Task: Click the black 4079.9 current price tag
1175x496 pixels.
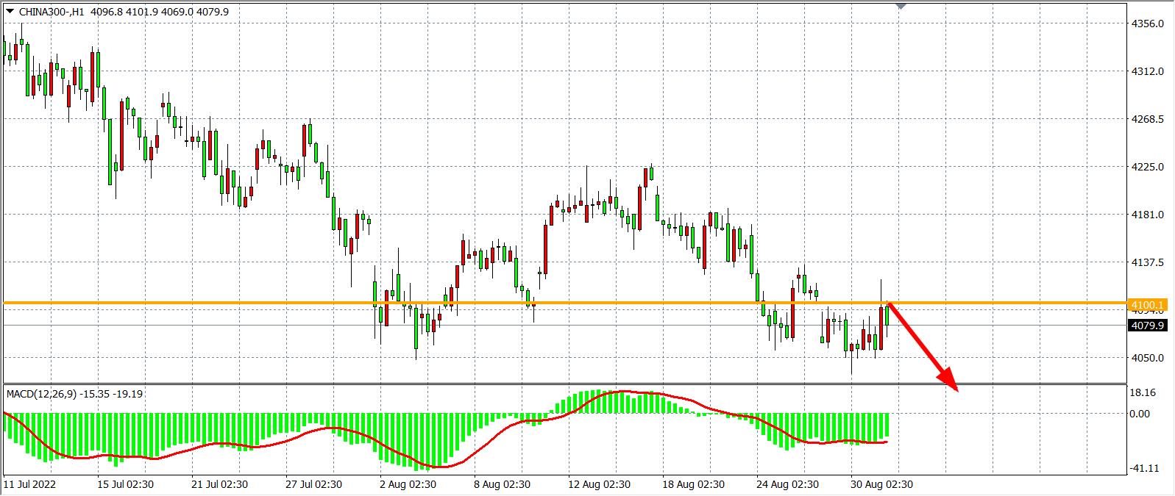Action: coord(1148,326)
